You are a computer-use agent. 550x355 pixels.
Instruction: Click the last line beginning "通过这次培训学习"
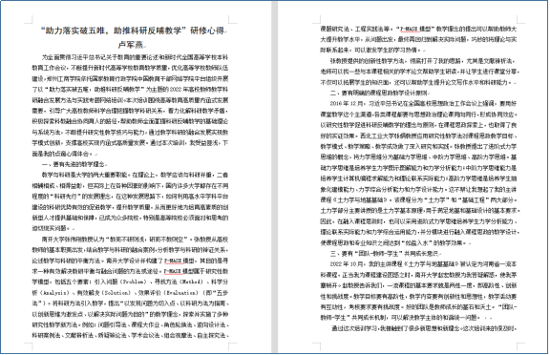pyautogui.click(x=423, y=328)
